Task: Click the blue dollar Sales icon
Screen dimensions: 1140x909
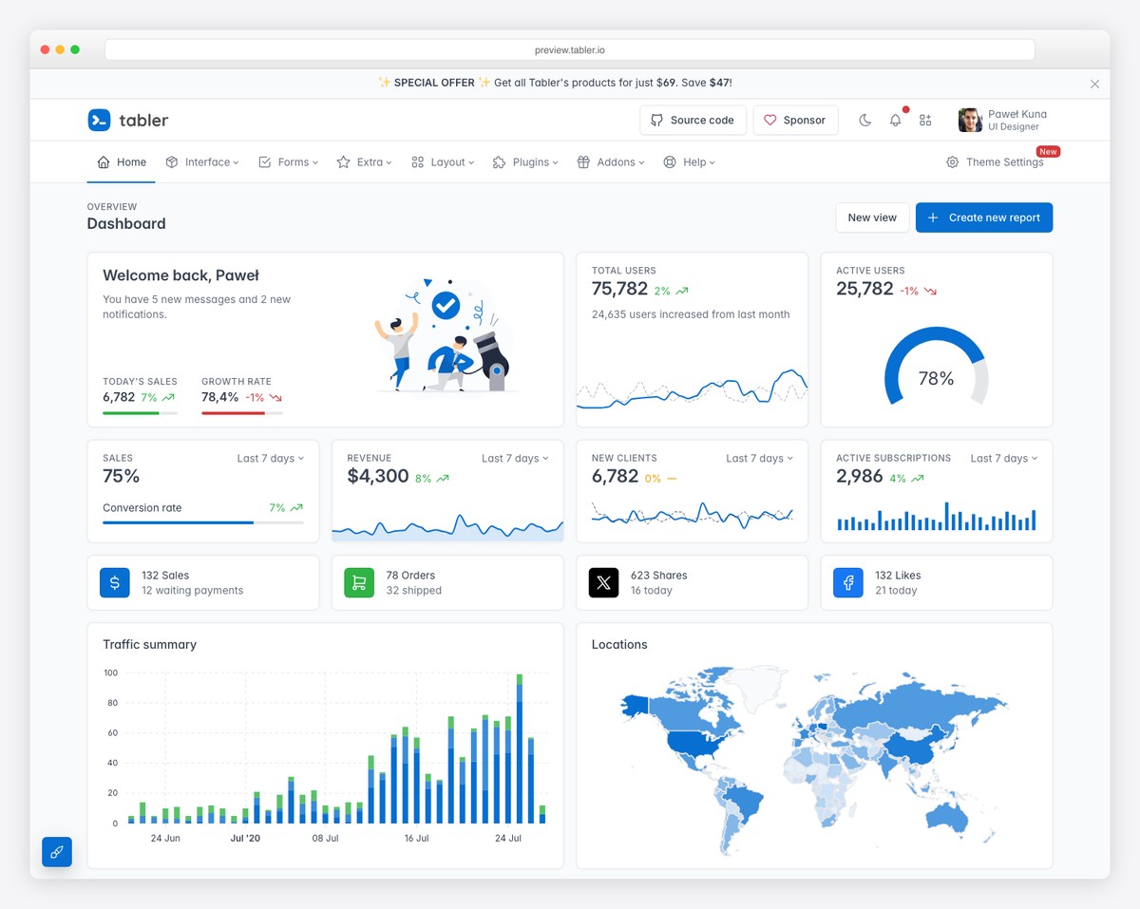Action: [x=114, y=582]
